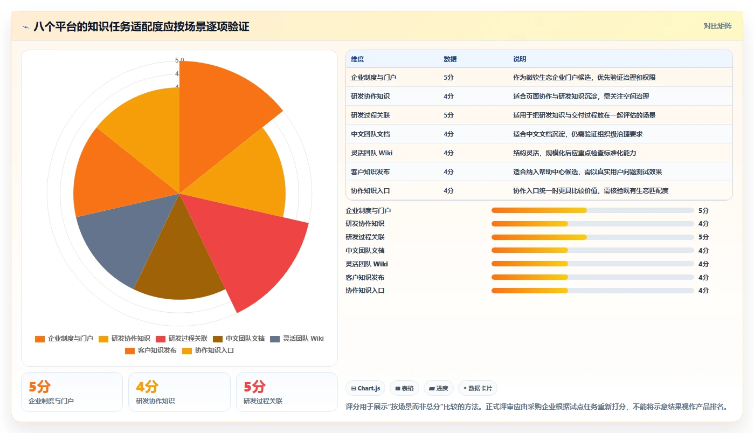Click the 数据卡片 tag icon
The height and width of the screenshot is (433, 754).
click(465, 388)
